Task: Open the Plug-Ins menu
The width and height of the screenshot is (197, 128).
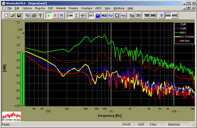Action: click(x=40, y=8)
